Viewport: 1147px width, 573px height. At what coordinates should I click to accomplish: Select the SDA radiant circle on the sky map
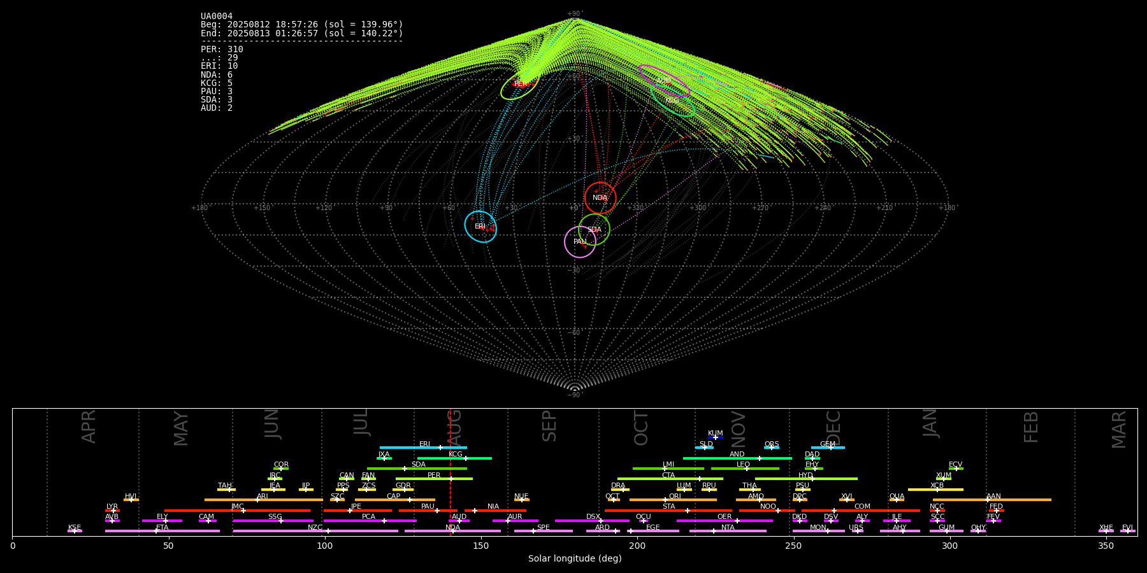(x=594, y=229)
